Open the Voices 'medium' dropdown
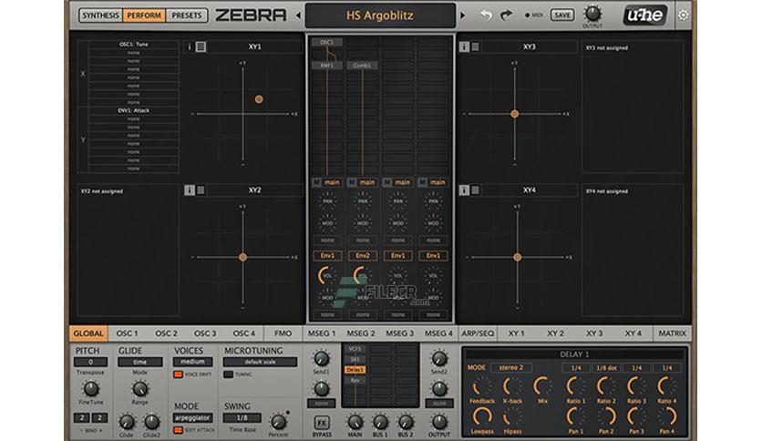The width and height of the screenshot is (762, 441). point(192,362)
